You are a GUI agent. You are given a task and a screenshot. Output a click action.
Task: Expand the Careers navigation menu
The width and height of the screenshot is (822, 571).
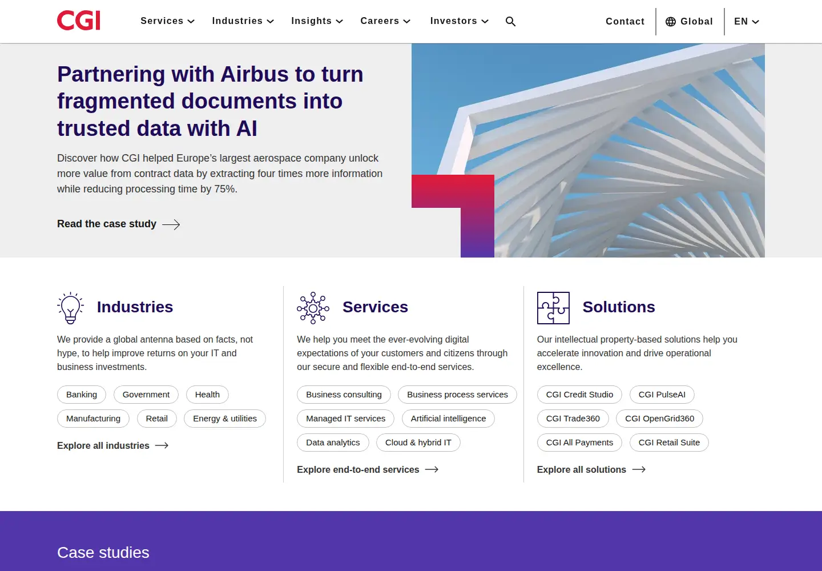385,21
